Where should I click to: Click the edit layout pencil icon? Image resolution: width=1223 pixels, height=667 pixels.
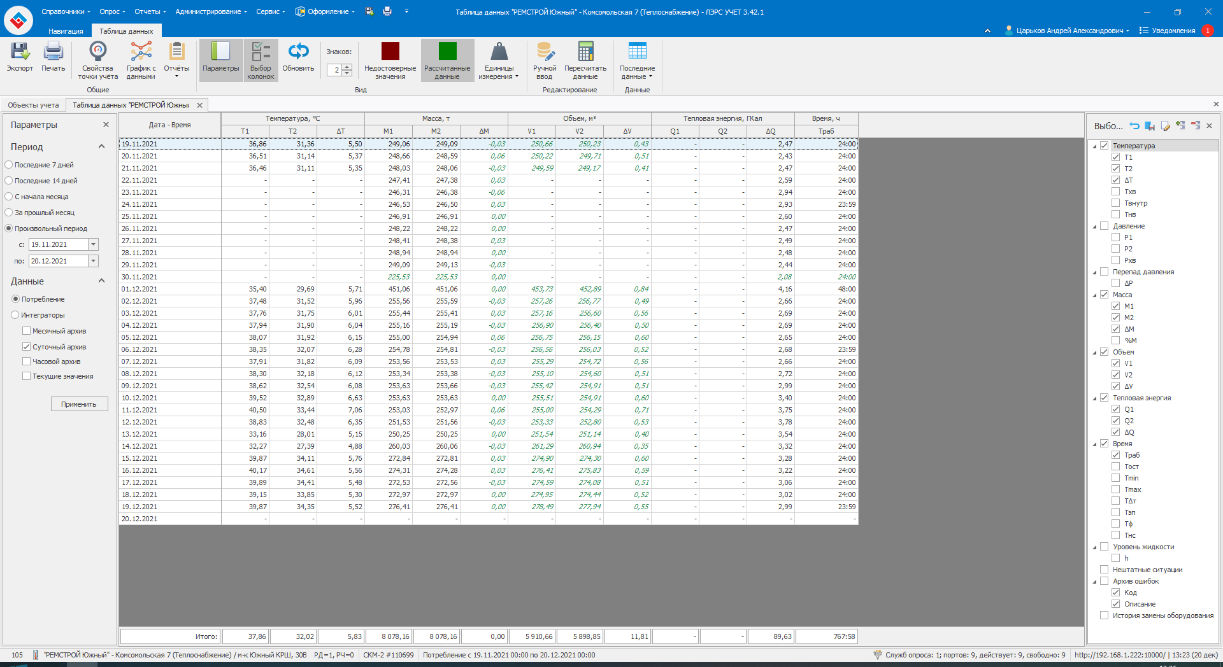1165,126
